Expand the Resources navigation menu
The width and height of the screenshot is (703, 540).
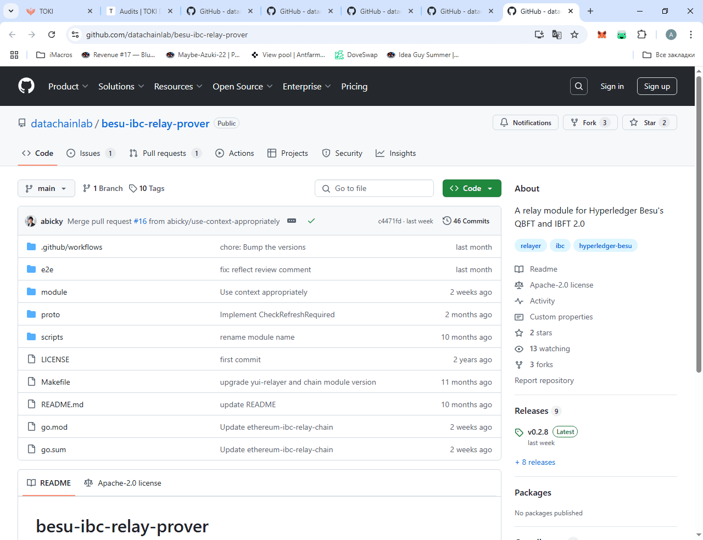178,86
